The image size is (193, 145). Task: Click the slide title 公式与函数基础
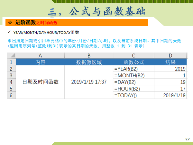tap(107, 12)
